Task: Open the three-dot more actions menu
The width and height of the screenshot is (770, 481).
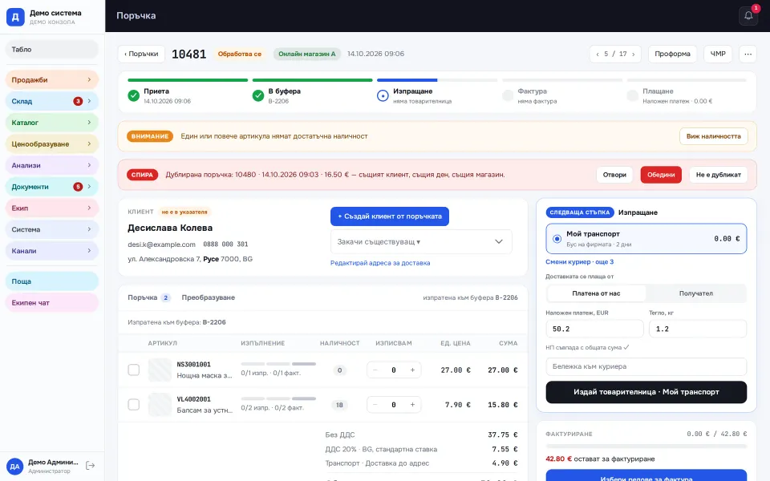Action: point(748,54)
